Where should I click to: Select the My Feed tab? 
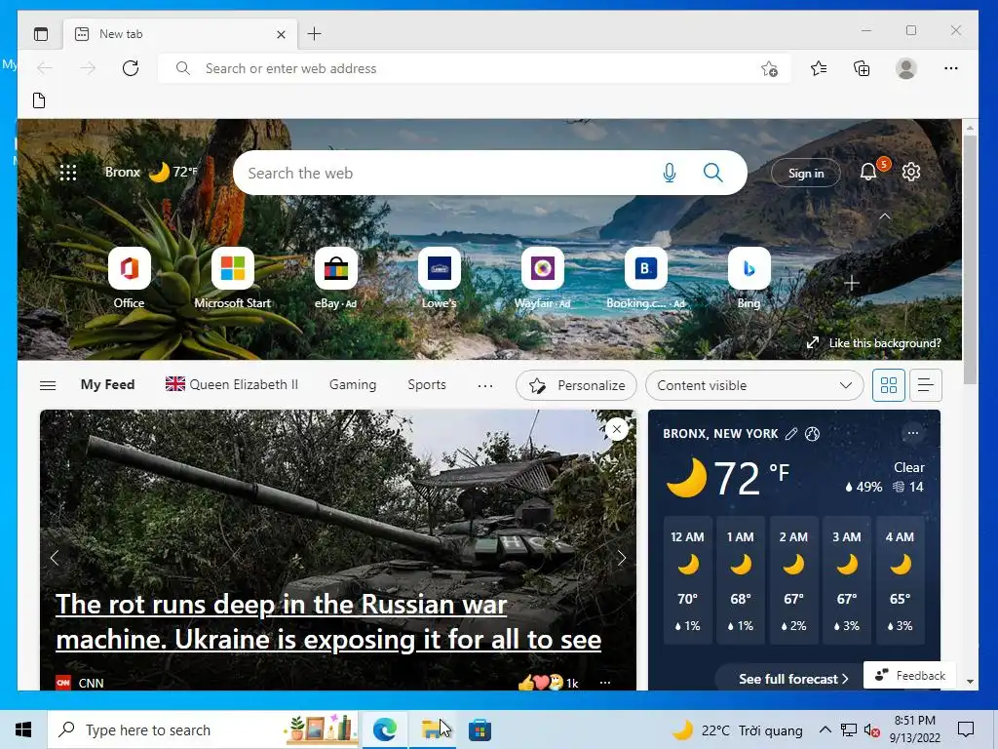(107, 384)
